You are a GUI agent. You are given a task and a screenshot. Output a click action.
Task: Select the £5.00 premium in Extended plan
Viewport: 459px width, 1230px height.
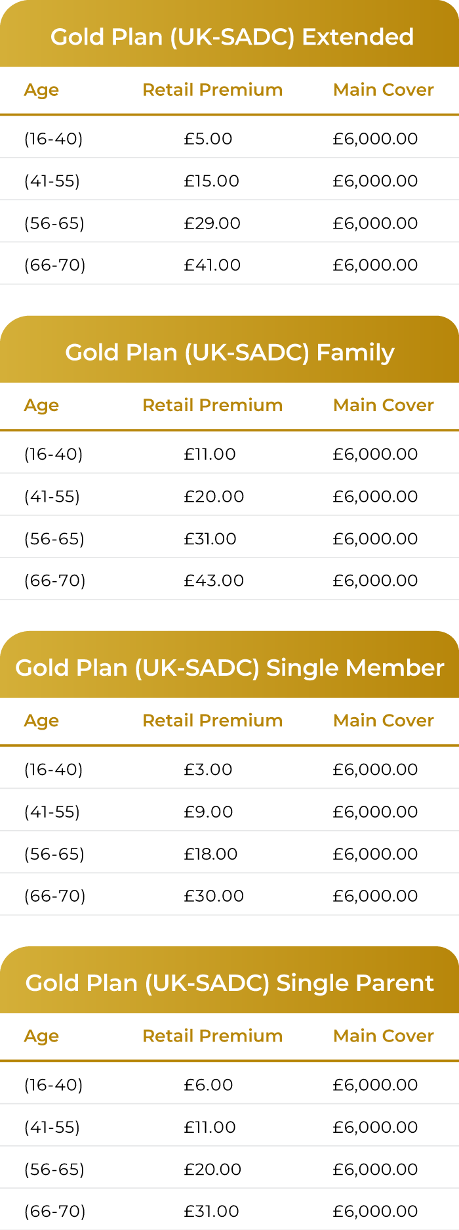(208, 139)
